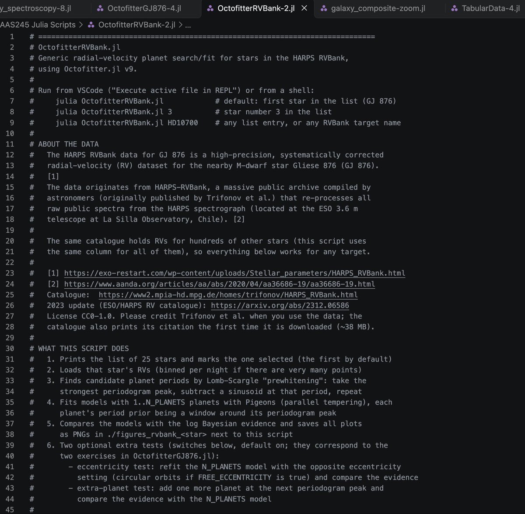Click the '[1]' reference on line 14
This screenshot has width=525, height=514.
tap(53, 176)
